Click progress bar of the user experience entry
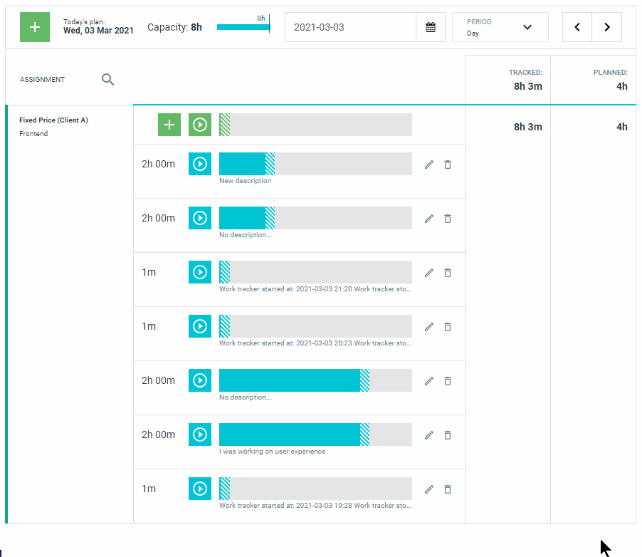Image resolution: width=642 pixels, height=557 pixels. pos(315,434)
